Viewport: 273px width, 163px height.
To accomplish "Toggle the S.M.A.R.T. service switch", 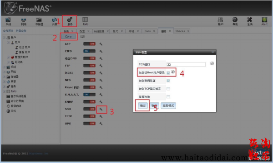I will tap(89, 95).
